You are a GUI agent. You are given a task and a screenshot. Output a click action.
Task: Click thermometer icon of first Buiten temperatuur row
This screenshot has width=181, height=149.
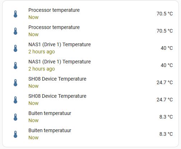[15, 117]
